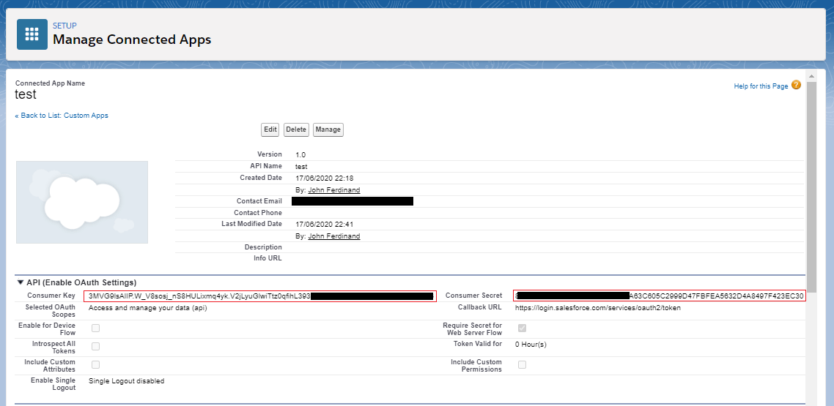Click the 'Single Logout disabled' text
834x406 pixels.
(x=127, y=381)
